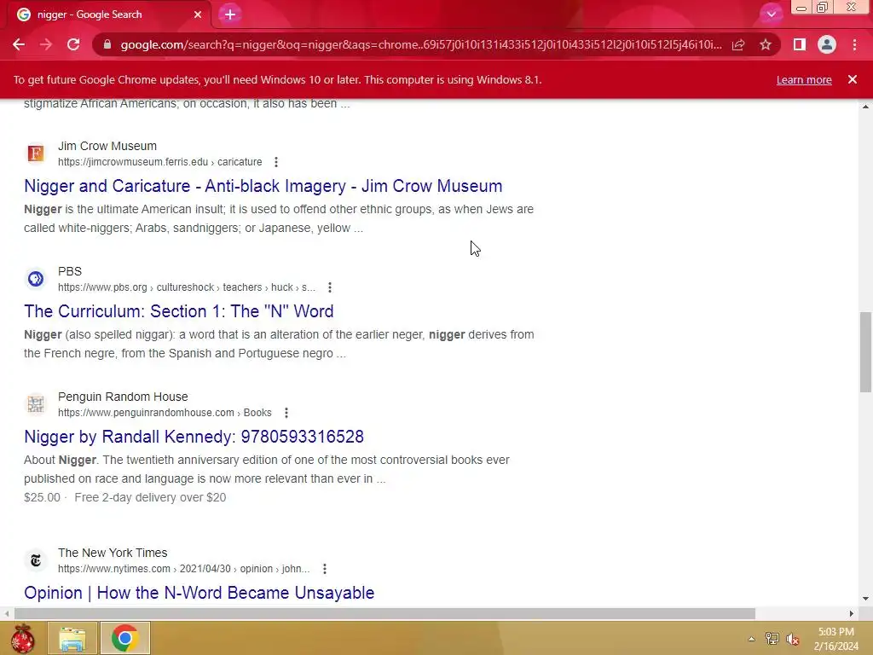Click the $25.00 price text

pos(42,497)
